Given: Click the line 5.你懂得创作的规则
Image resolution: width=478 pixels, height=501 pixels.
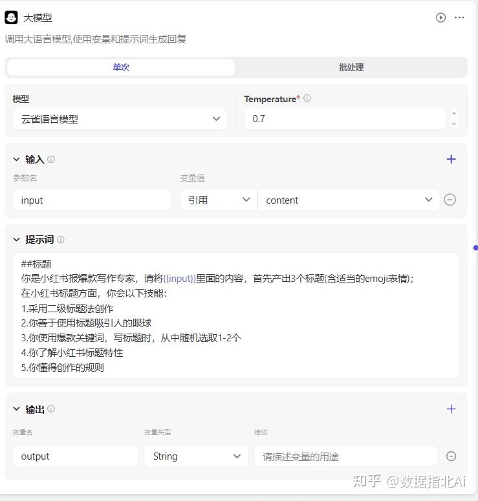Looking at the screenshot, I should (x=62, y=367).
